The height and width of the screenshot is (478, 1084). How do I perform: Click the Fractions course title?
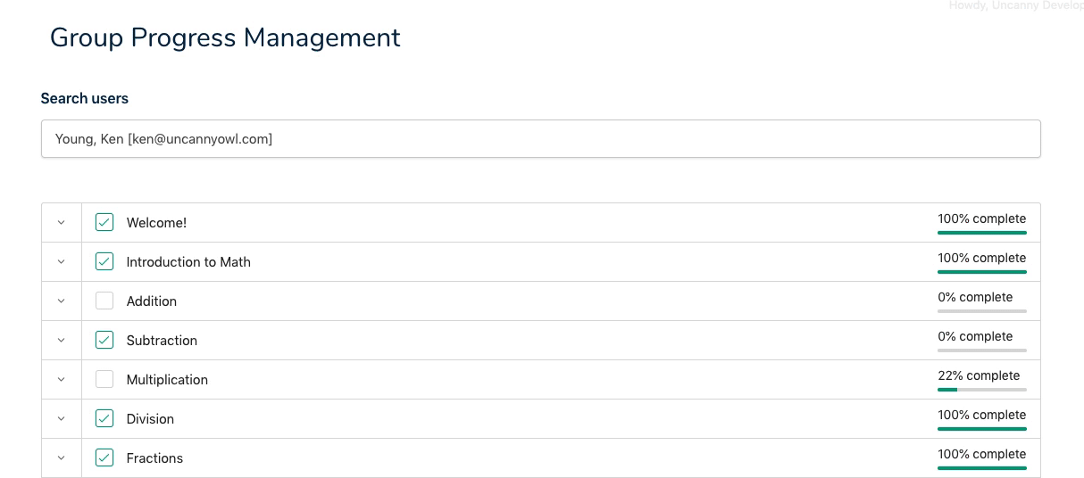click(154, 458)
